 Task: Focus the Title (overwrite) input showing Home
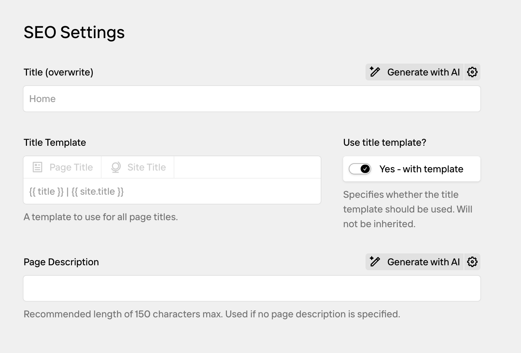[252, 99]
